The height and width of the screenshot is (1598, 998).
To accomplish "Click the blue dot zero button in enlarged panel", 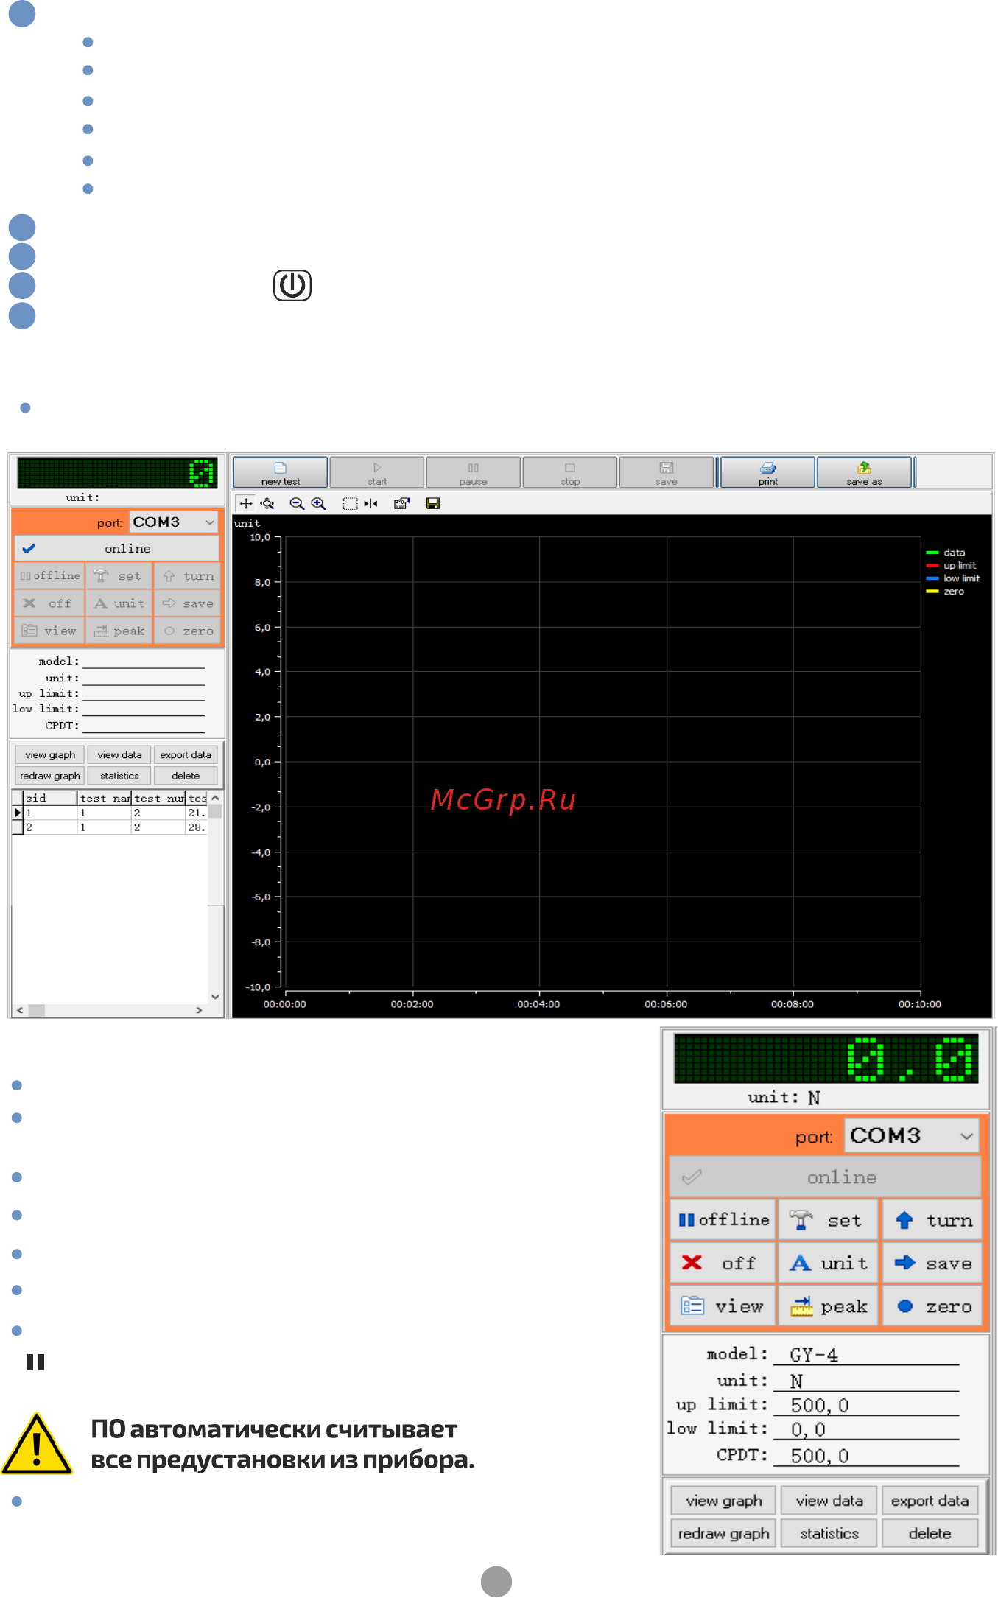I will point(932,1306).
